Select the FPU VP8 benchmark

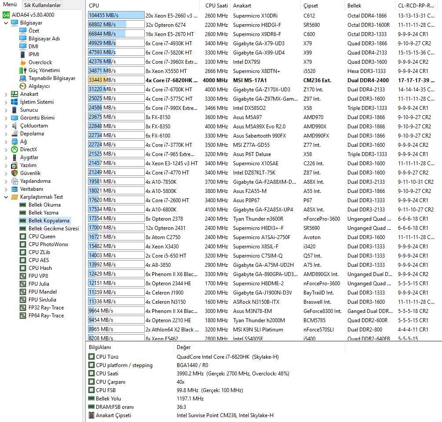point(38,276)
